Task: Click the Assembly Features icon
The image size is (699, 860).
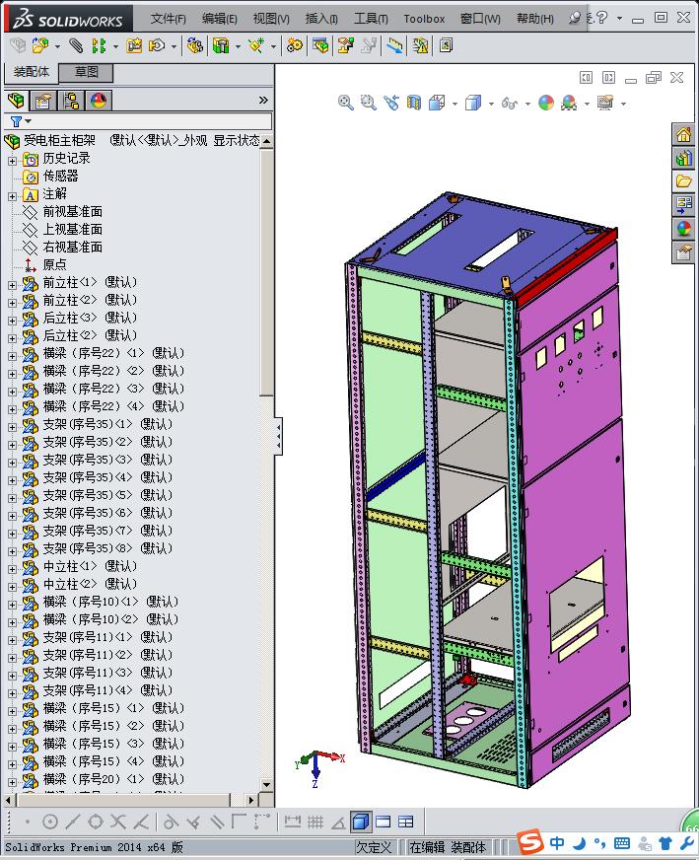Action: pos(221,45)
